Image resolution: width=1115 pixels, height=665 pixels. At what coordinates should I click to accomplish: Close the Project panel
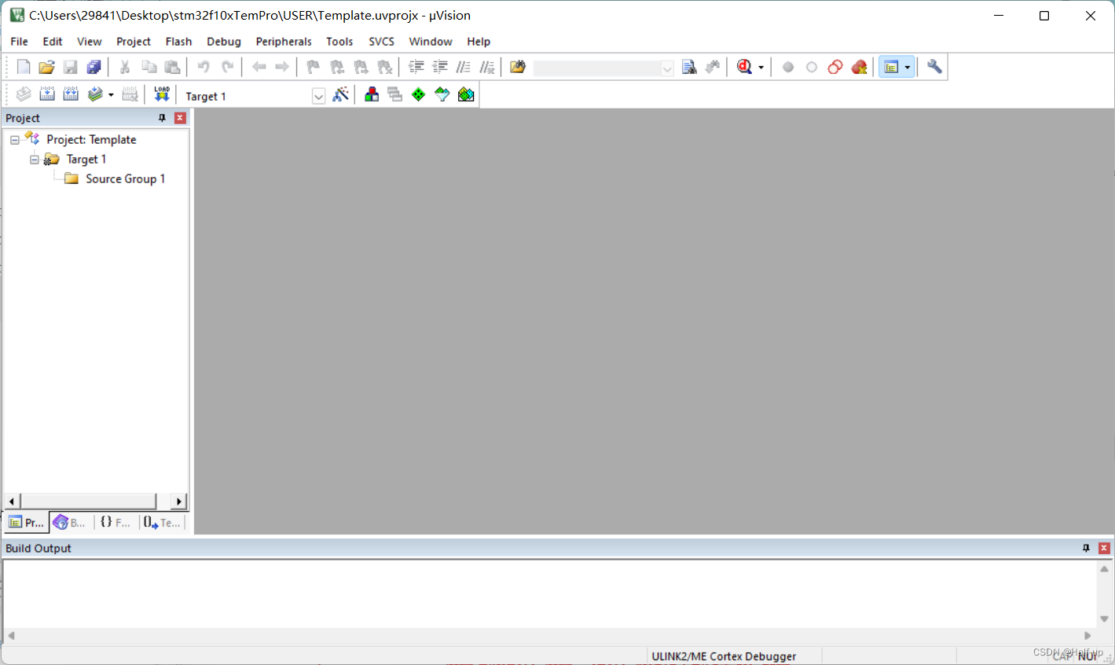pos(180,118)
